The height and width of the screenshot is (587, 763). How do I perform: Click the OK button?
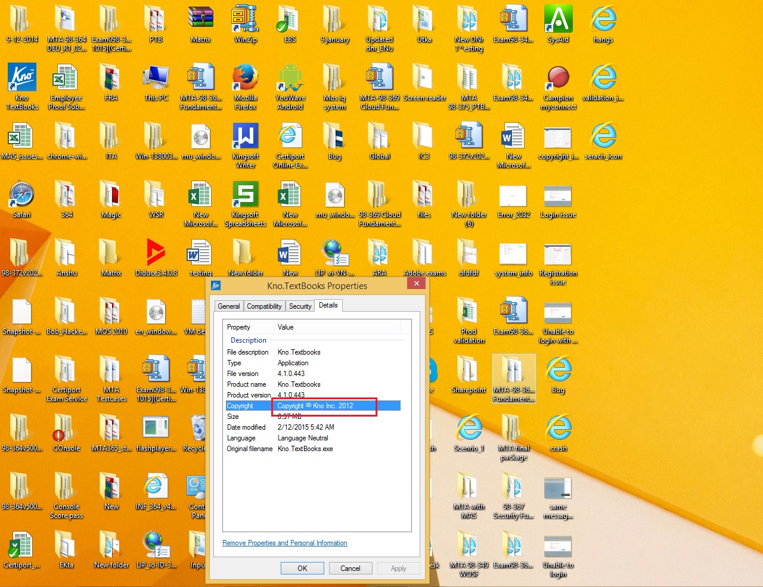[x=303, y=569]
